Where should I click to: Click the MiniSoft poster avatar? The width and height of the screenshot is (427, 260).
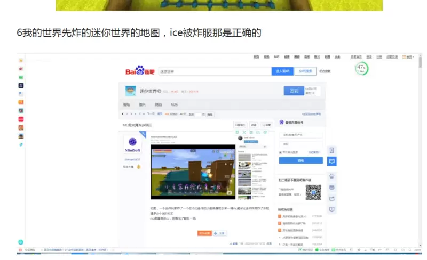click(132, 144)
